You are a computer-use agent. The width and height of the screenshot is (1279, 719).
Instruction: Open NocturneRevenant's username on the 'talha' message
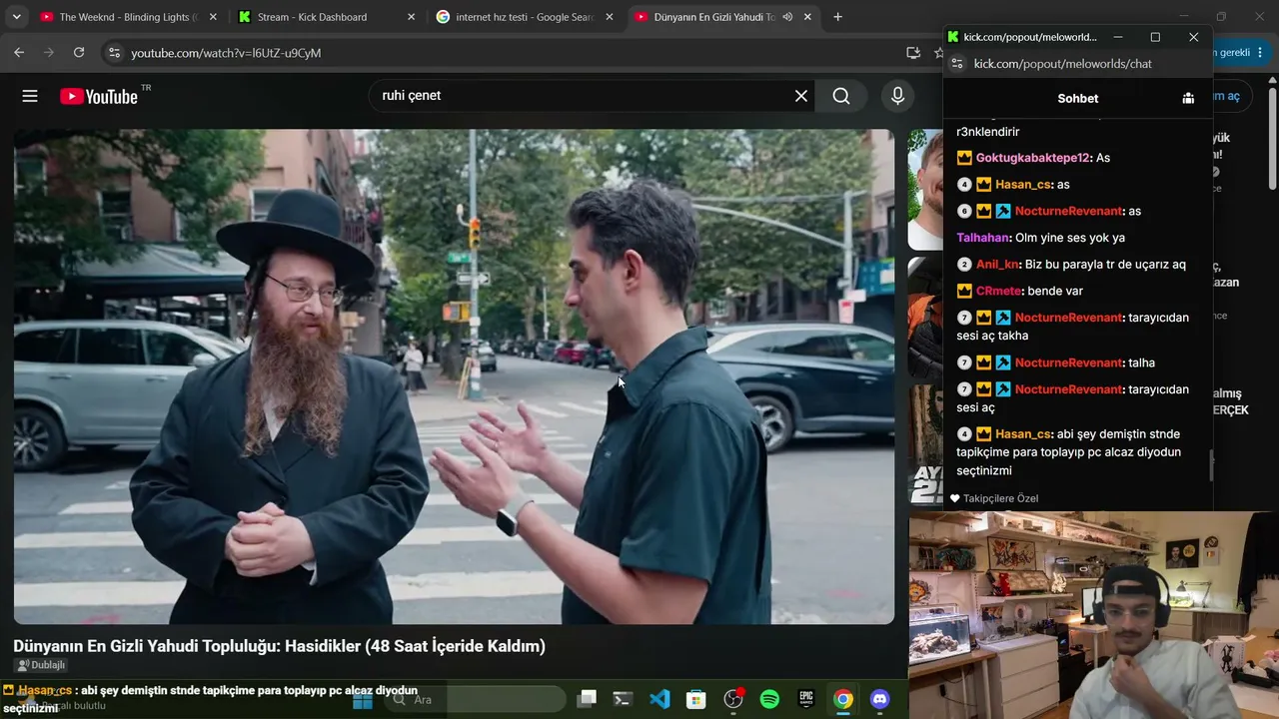(1068, 362)
